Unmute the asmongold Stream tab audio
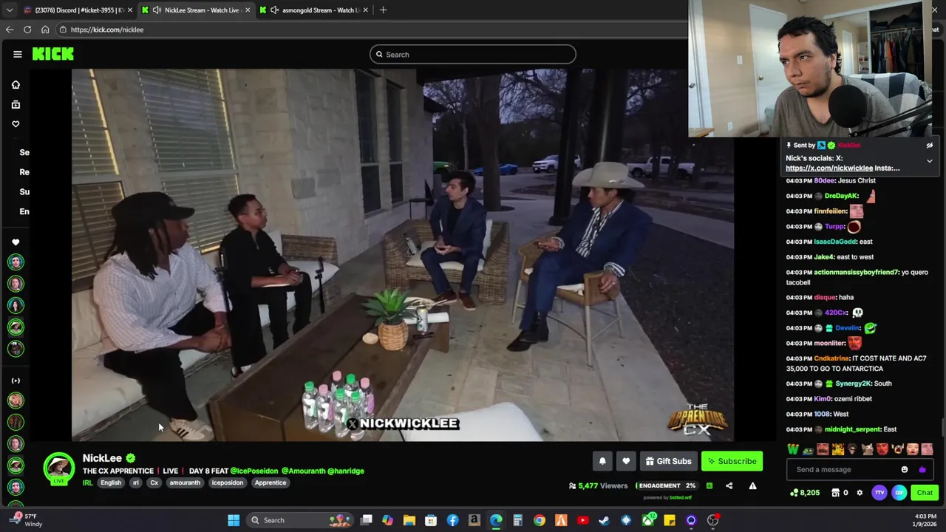Screen dimensions: 946x532 [x=275, y=10]
